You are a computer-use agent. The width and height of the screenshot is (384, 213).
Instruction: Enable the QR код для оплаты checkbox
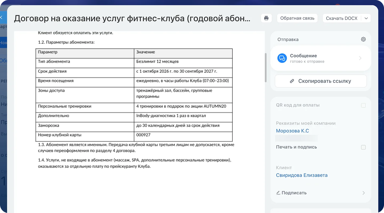[363, 105]
